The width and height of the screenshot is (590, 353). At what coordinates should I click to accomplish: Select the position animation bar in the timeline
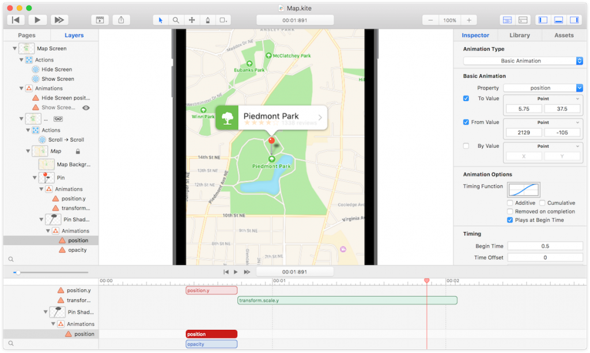(x=211, y=333)
